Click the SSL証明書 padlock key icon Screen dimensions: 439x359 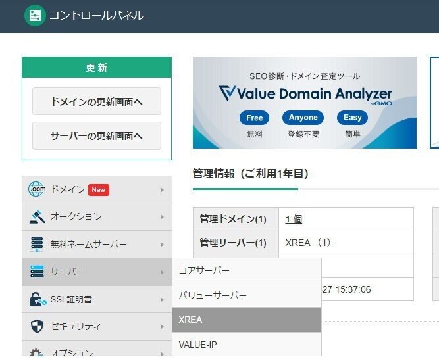point(38,299)
